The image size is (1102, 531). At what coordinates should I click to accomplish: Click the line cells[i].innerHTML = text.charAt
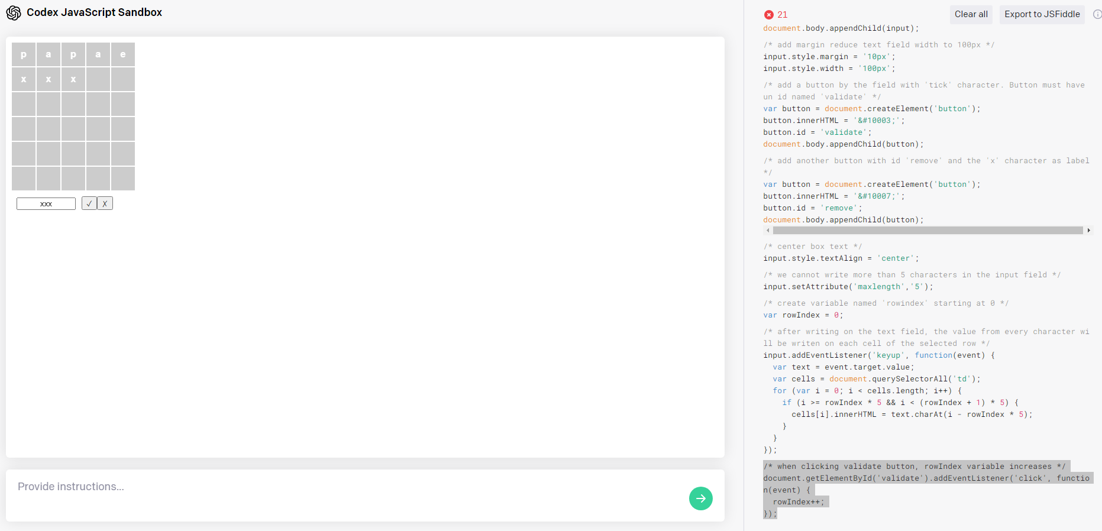point(912,415)
